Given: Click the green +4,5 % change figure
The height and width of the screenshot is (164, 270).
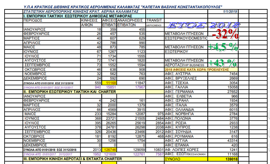Looking at the screenshot, I should point(223,47).
